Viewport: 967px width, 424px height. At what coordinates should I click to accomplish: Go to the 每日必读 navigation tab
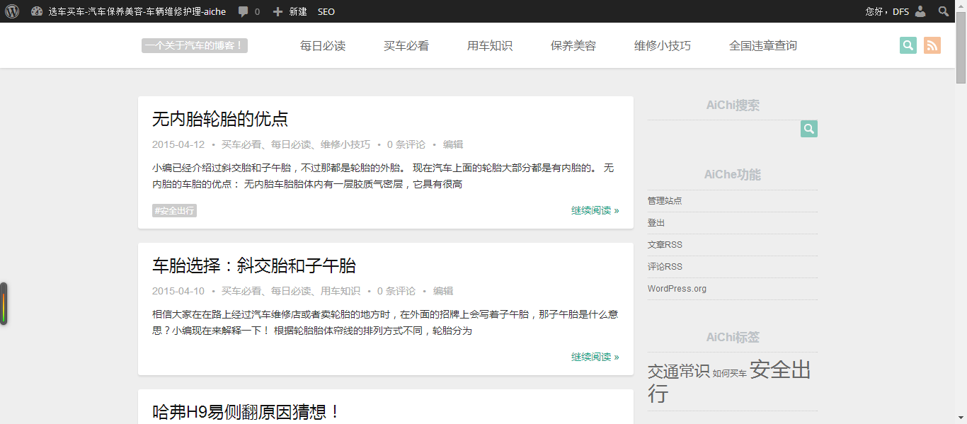pos(323,46)
